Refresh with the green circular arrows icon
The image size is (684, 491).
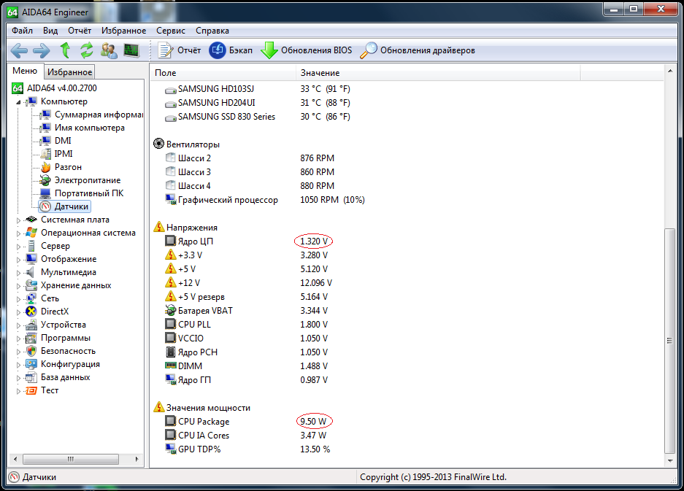tap(86, 50)
